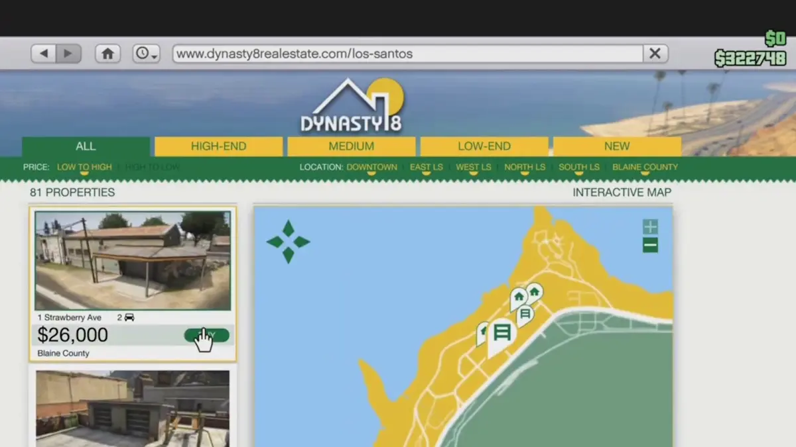The height and width of the screenshot is (447, 796).
Task: Open the 1 Strawberry Ave property photo
Action: tap(133, 260)
